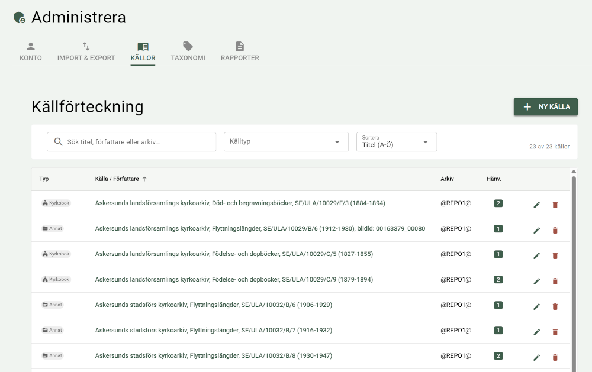The height and width of the screenshot is (372, 592).
Task: Edit the Födelse- och dopböcker C/9 source
Action: pyautogui.click(x=536, y=281)
